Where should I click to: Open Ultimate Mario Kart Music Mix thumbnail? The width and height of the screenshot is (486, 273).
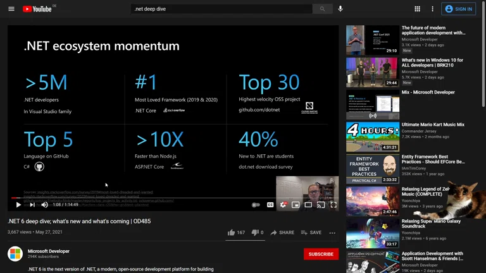[373, 136]
